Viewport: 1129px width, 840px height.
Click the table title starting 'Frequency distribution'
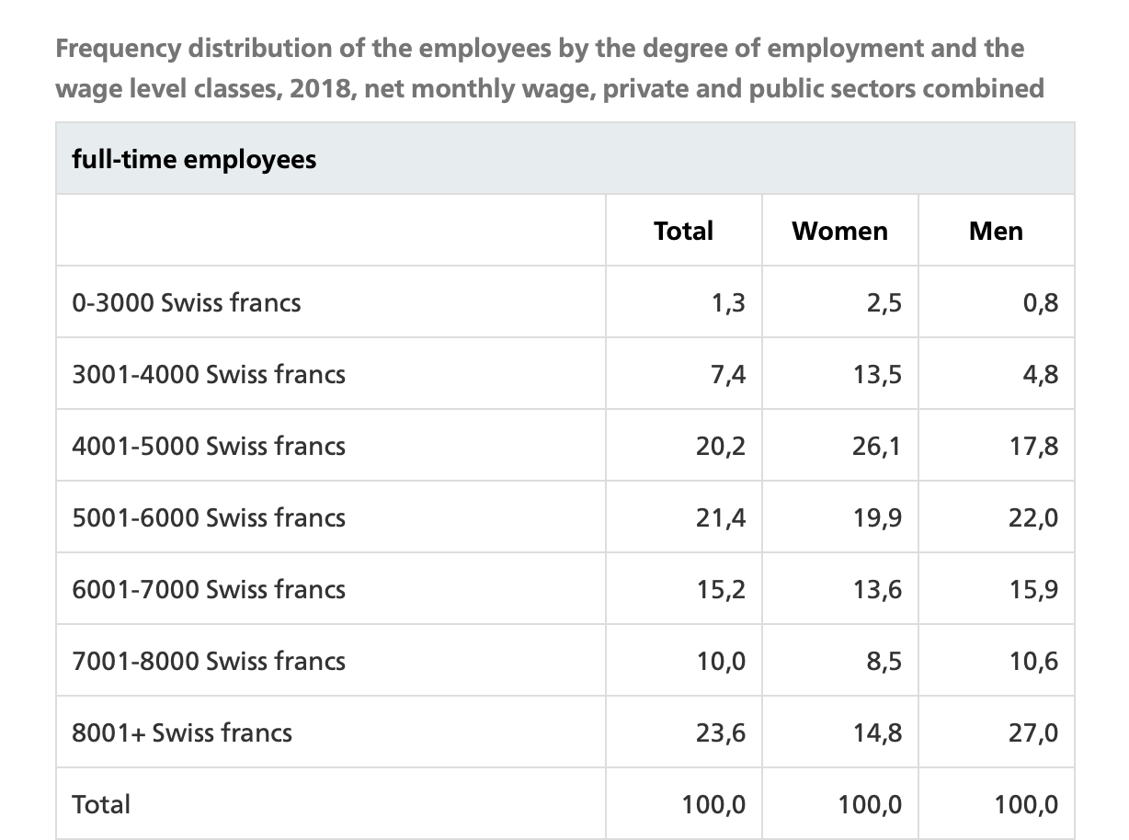[550, 68]
